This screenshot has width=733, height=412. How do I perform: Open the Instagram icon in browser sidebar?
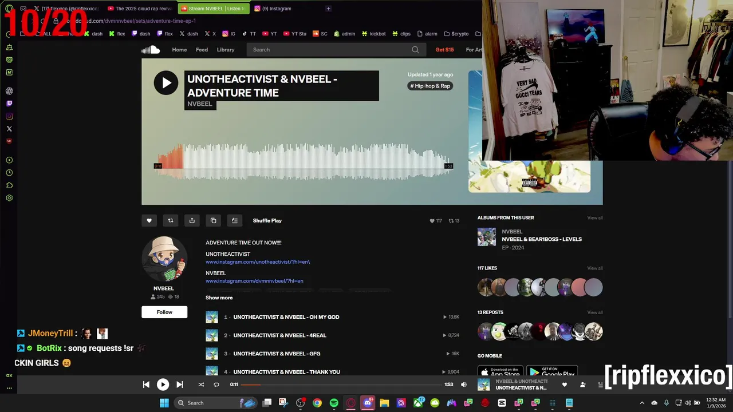9,116
